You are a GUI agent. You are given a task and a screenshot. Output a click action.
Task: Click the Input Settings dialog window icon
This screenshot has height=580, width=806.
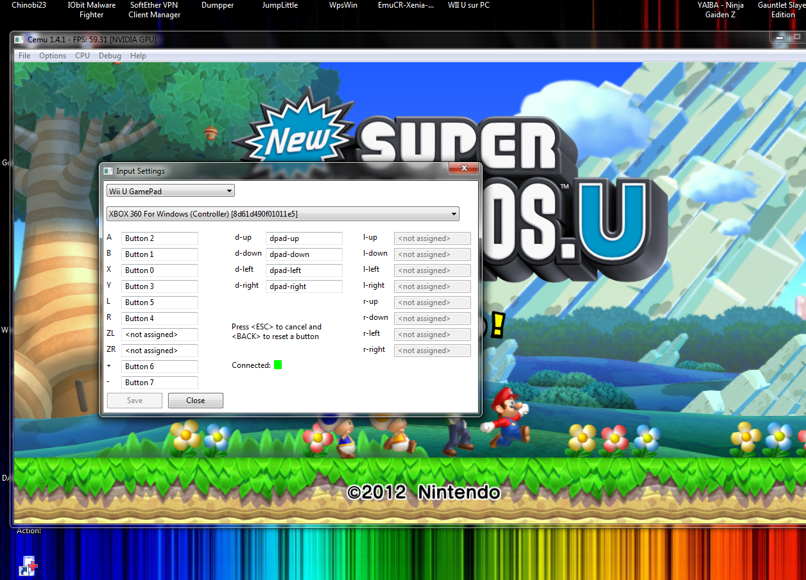coord(108,171)
